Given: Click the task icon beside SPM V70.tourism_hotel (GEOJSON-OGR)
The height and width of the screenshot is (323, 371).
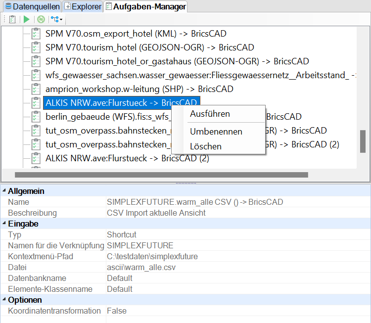Looking at the screenshot, I should (x=36, y=47).
